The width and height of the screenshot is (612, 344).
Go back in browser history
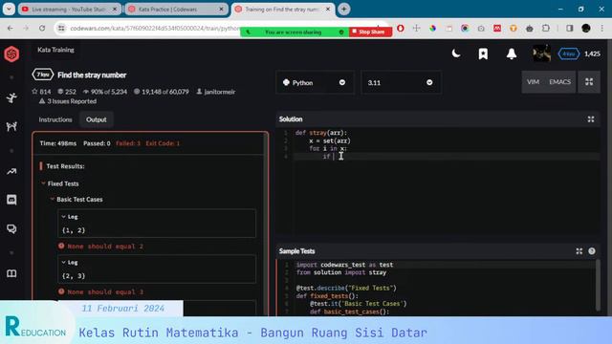pyautogui.click(x=11, y=28)
